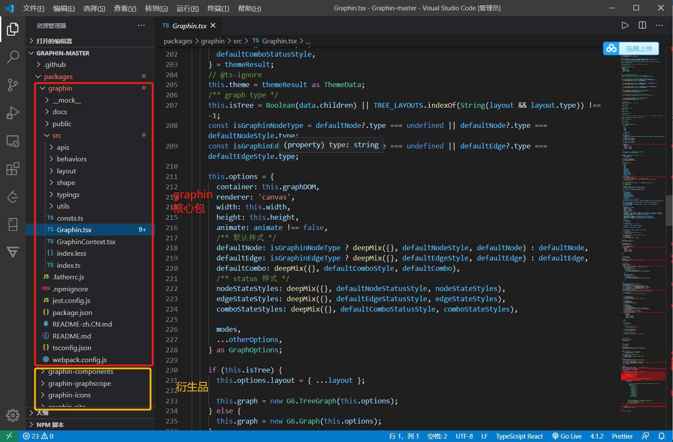
Task: Click the feedback icon in status bar
Action: coord(646,436)
